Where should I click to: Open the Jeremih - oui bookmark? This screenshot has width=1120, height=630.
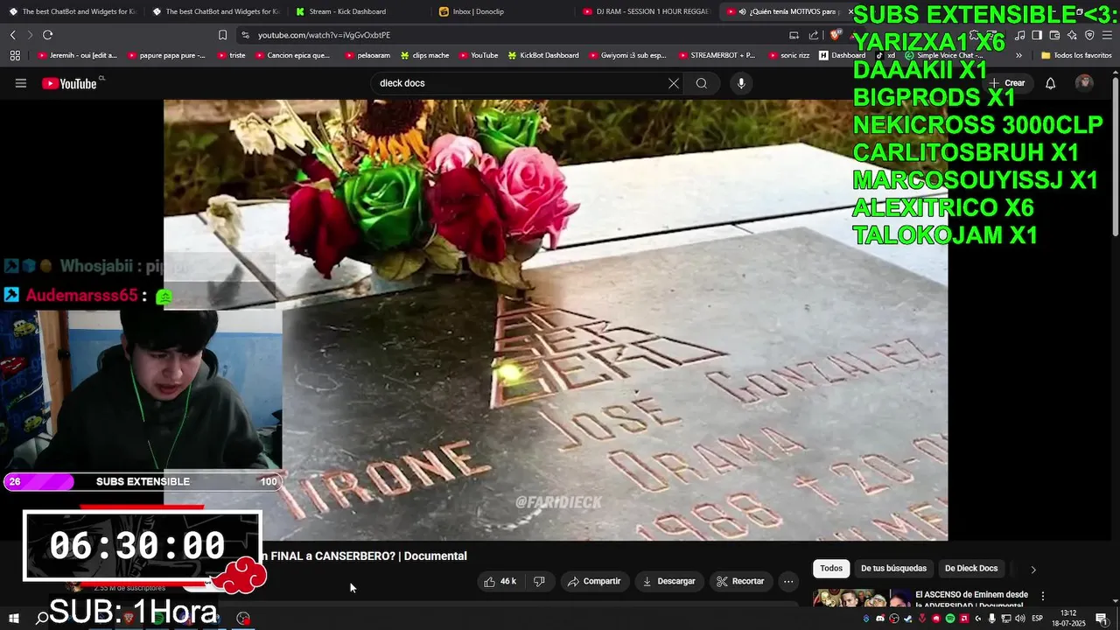click(x=78, y=55)
